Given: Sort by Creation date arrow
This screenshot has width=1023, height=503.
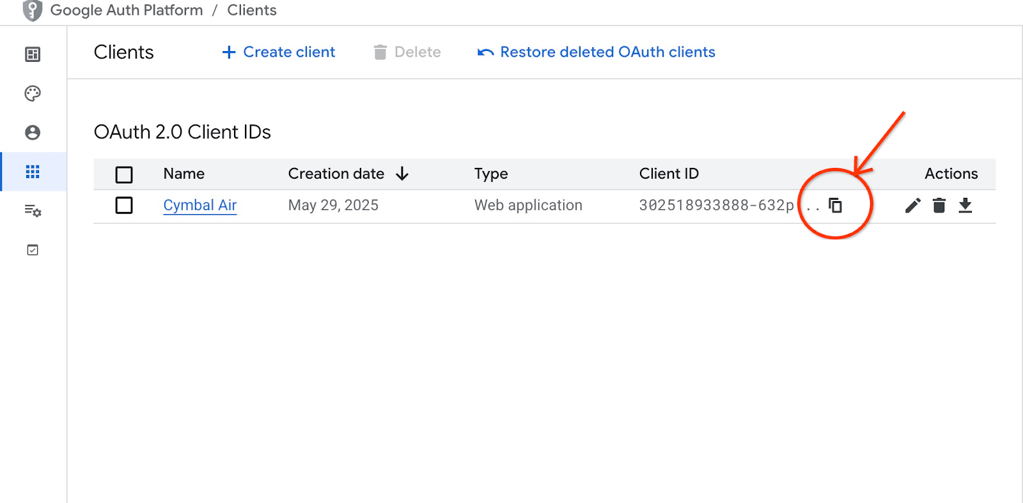Looking at the screenshot, I should (x=402, y=174).
